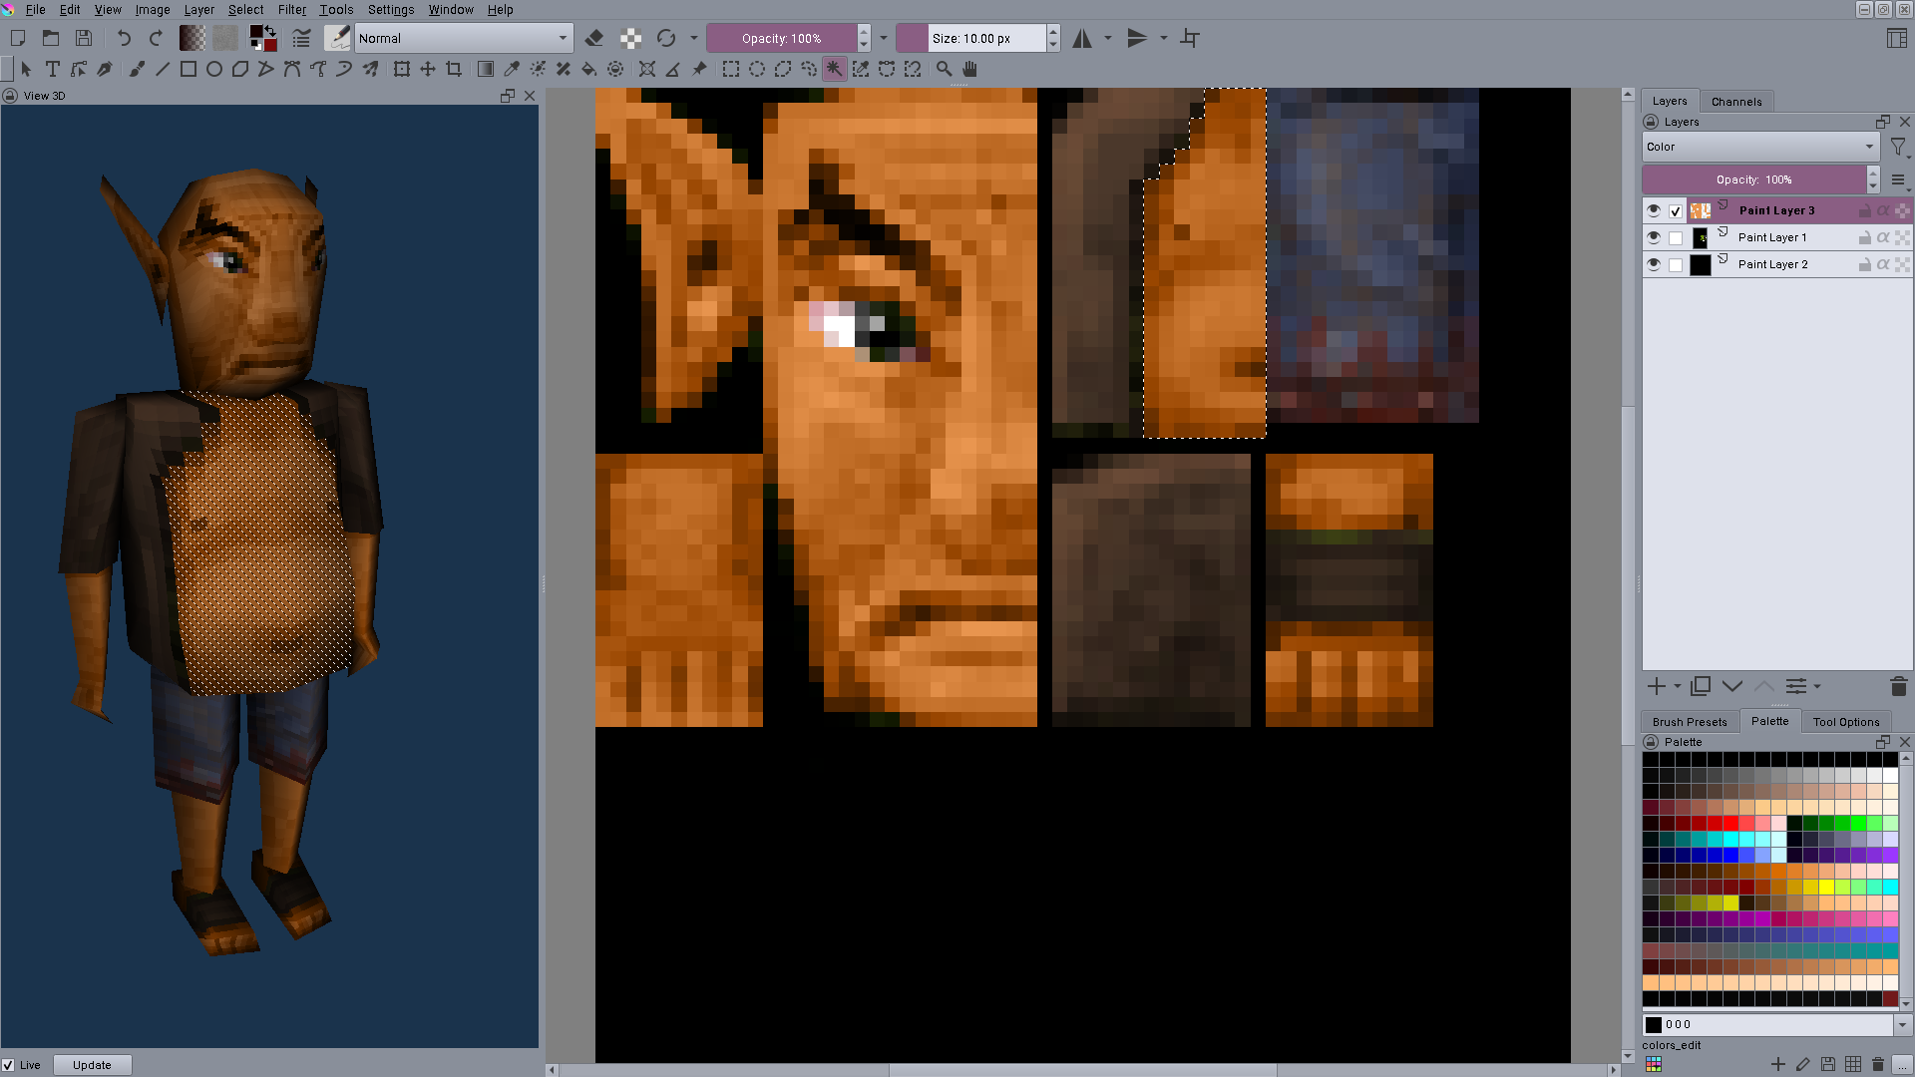Toggle vertical mirror painting
This screenshot has width=1915, height=1077.
point(1137,39)
